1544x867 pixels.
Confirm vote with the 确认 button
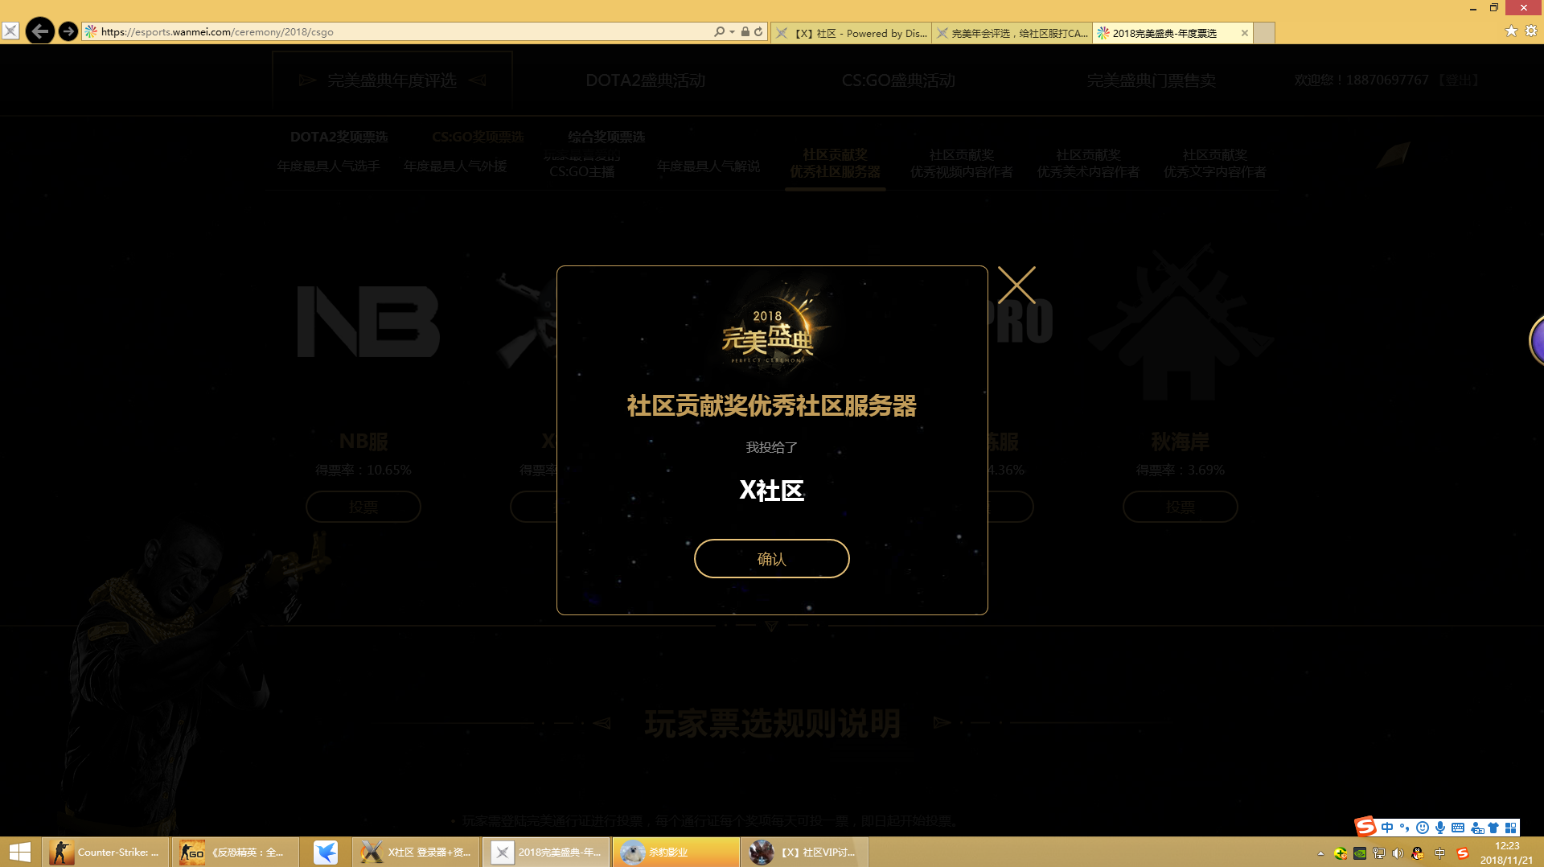[771, 558]
